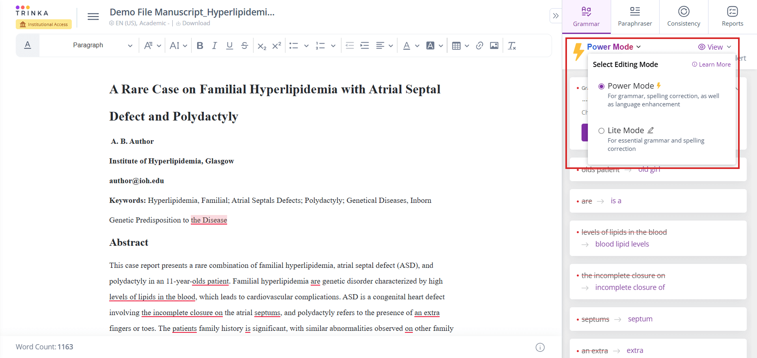
Task: Click the underlined phrase 'the Disease'
Action: tap(209, 220)
